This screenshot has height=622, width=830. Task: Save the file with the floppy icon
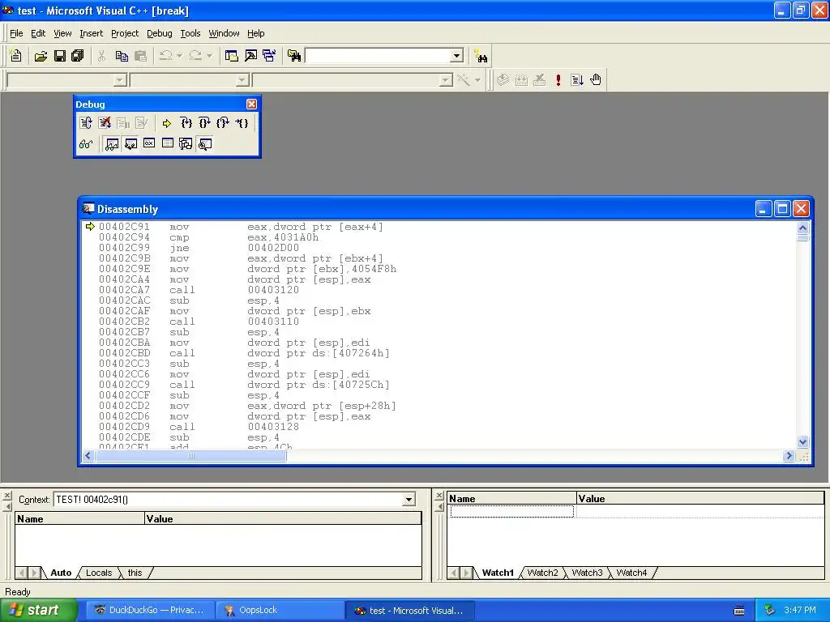tap(59, 56)
